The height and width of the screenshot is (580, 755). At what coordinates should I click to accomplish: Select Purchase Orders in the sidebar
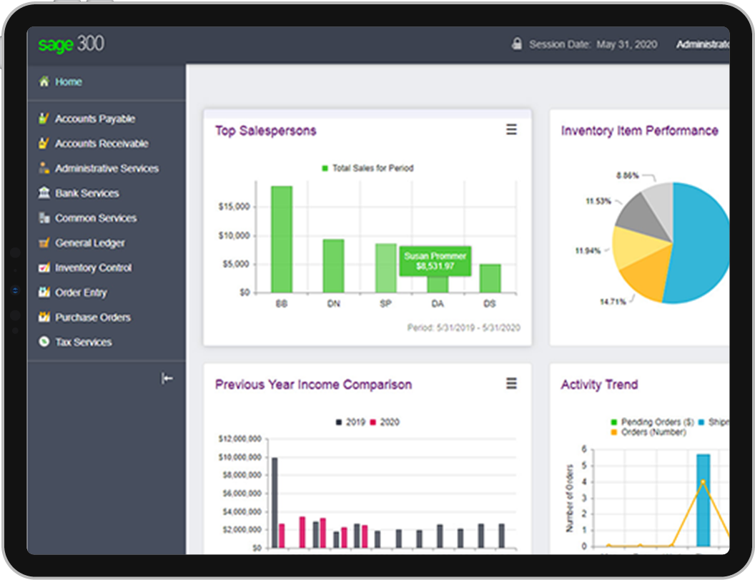[92, 318]
